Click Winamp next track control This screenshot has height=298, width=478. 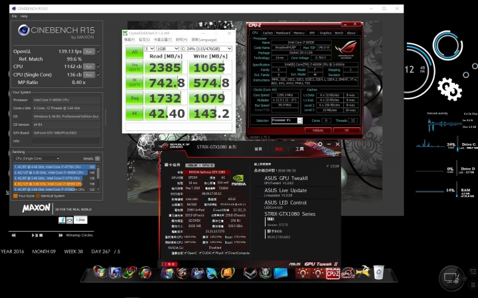point(60,235)
